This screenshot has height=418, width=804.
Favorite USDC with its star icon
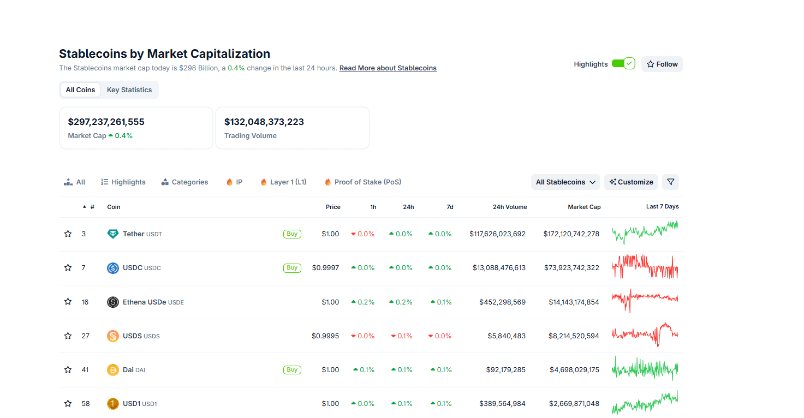pos(68,268)
